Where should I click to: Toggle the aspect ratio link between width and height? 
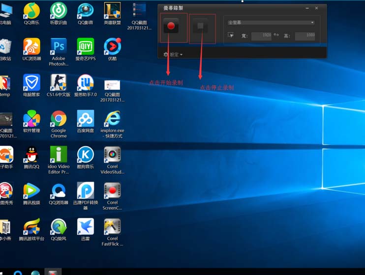click(276, 35)
